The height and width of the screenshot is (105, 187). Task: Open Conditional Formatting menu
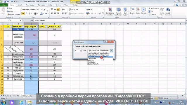pyautogui.click(x=110, y=12)
